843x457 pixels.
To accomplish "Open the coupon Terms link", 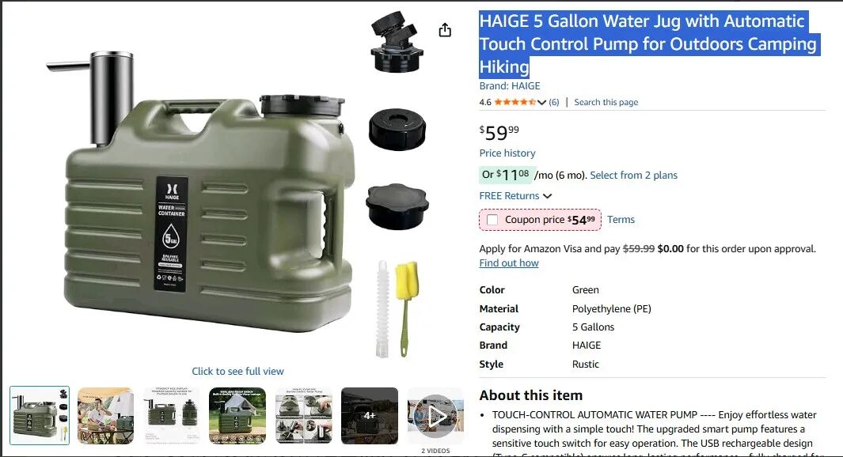I will tap(621, 220).
